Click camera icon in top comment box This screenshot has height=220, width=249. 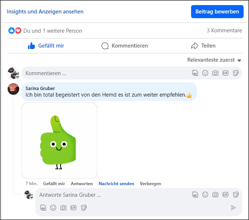(215, 73)
